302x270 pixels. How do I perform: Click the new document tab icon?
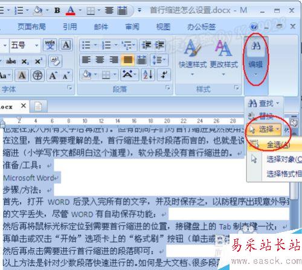click(38, 106)
